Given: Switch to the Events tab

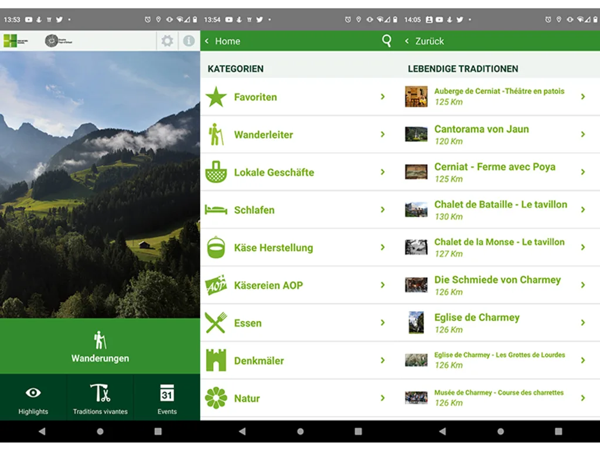Looking at the screenshot, I should pyautogui.click(x=166, y=398).
